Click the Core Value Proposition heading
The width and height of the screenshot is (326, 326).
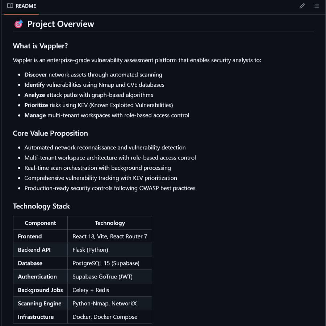click(50, 133)
